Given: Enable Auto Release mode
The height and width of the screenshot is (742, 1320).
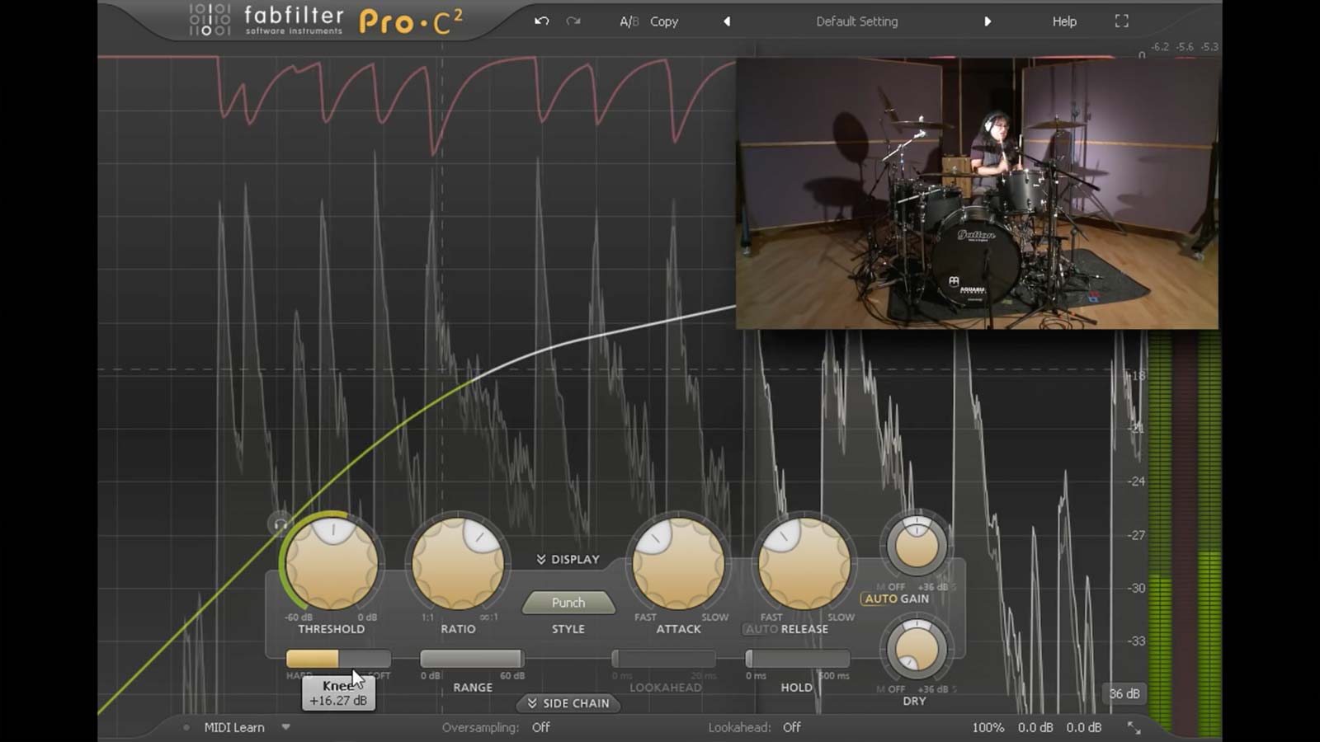Looking at the screenshot, I should pyautogui.click(x=761, y=629).
